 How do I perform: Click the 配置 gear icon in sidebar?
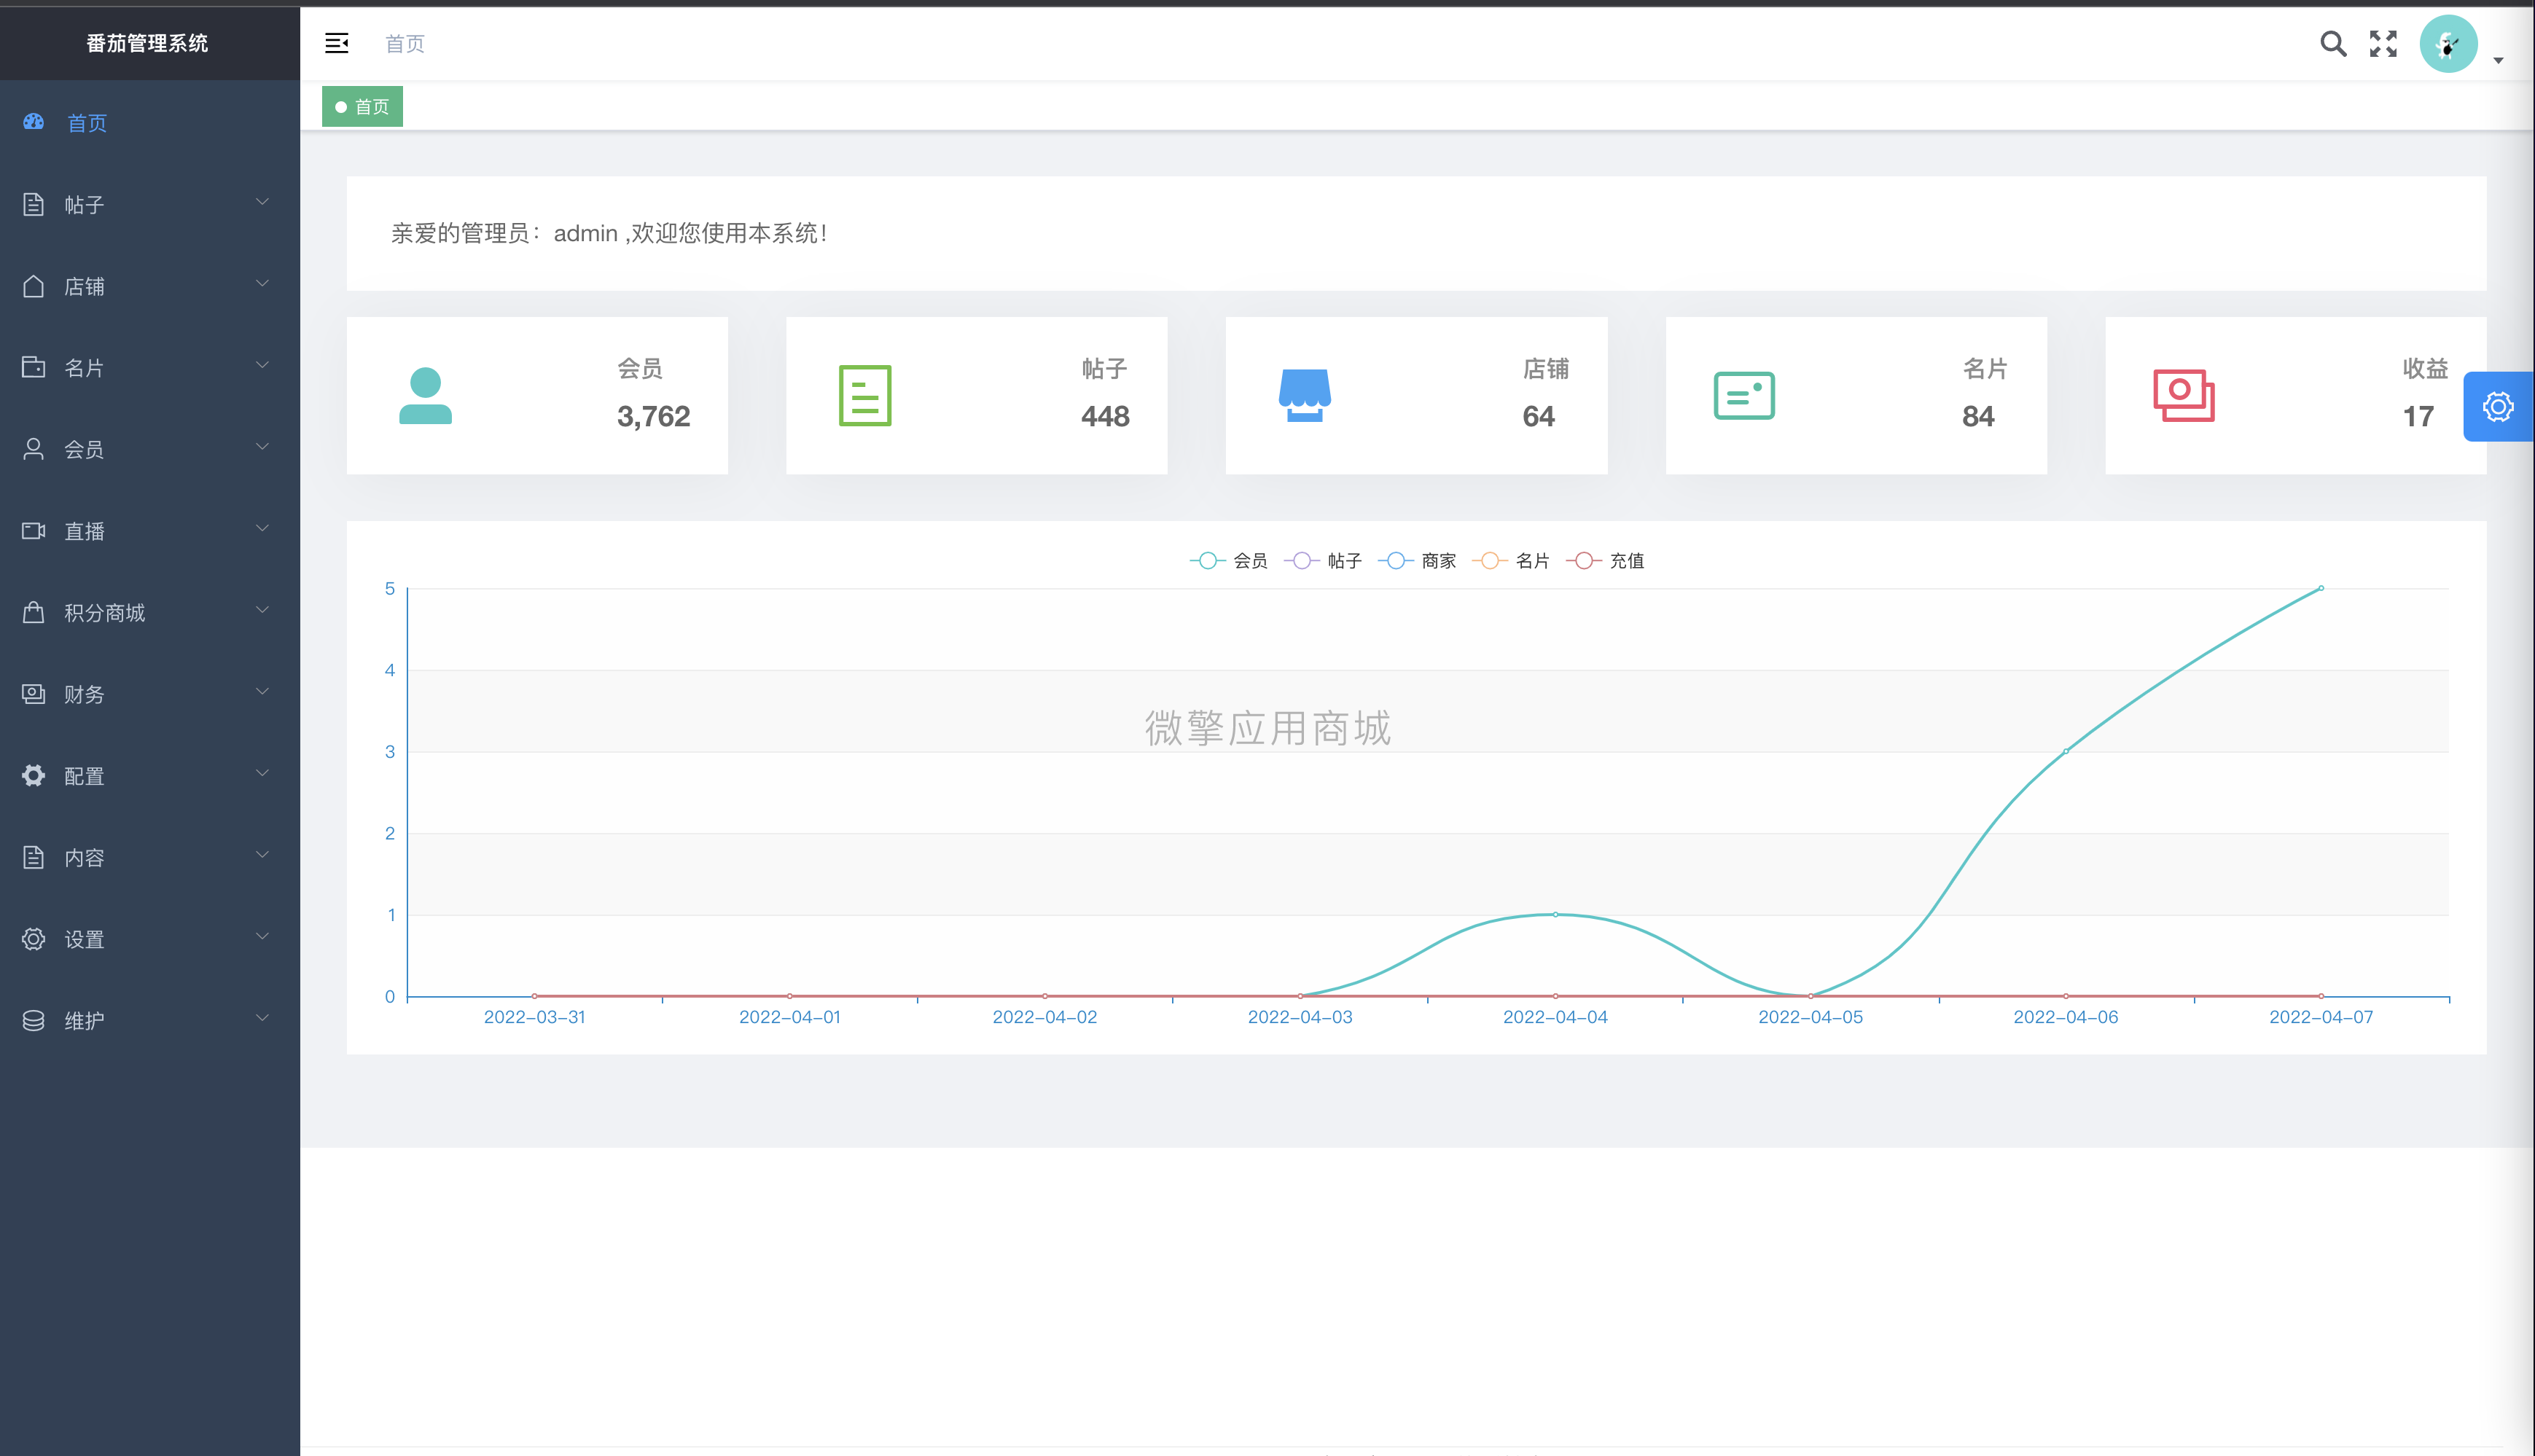tap(34, 775)
